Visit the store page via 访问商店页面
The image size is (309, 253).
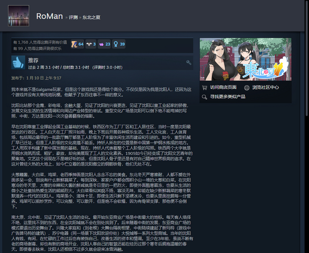[223, 87]
